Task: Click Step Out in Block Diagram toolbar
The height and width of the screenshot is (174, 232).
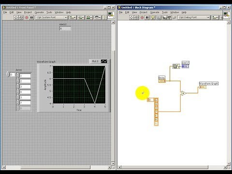Action: tap(174, 17)
